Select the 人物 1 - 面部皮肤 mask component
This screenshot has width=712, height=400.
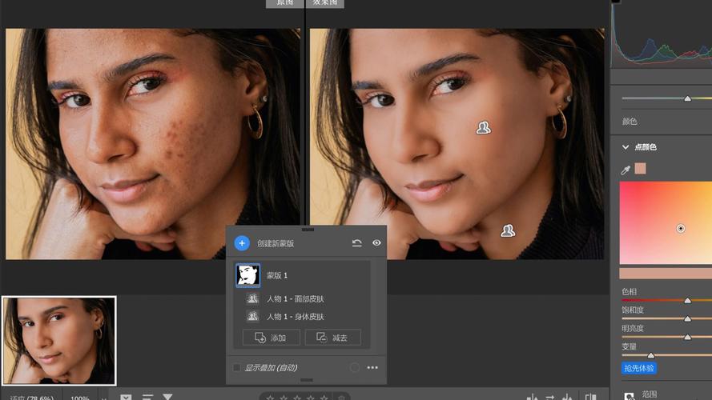296,299
